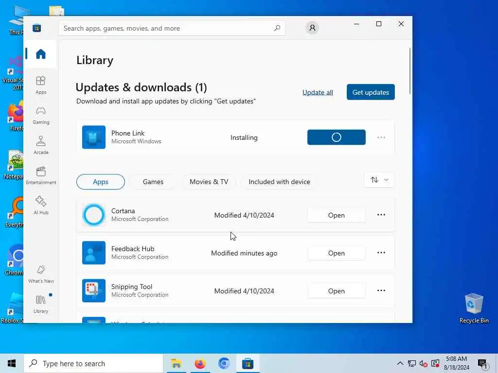Select the Apps filter tab
The width and height of the screenshot is (498, 373).
click(x=100, y=182)
